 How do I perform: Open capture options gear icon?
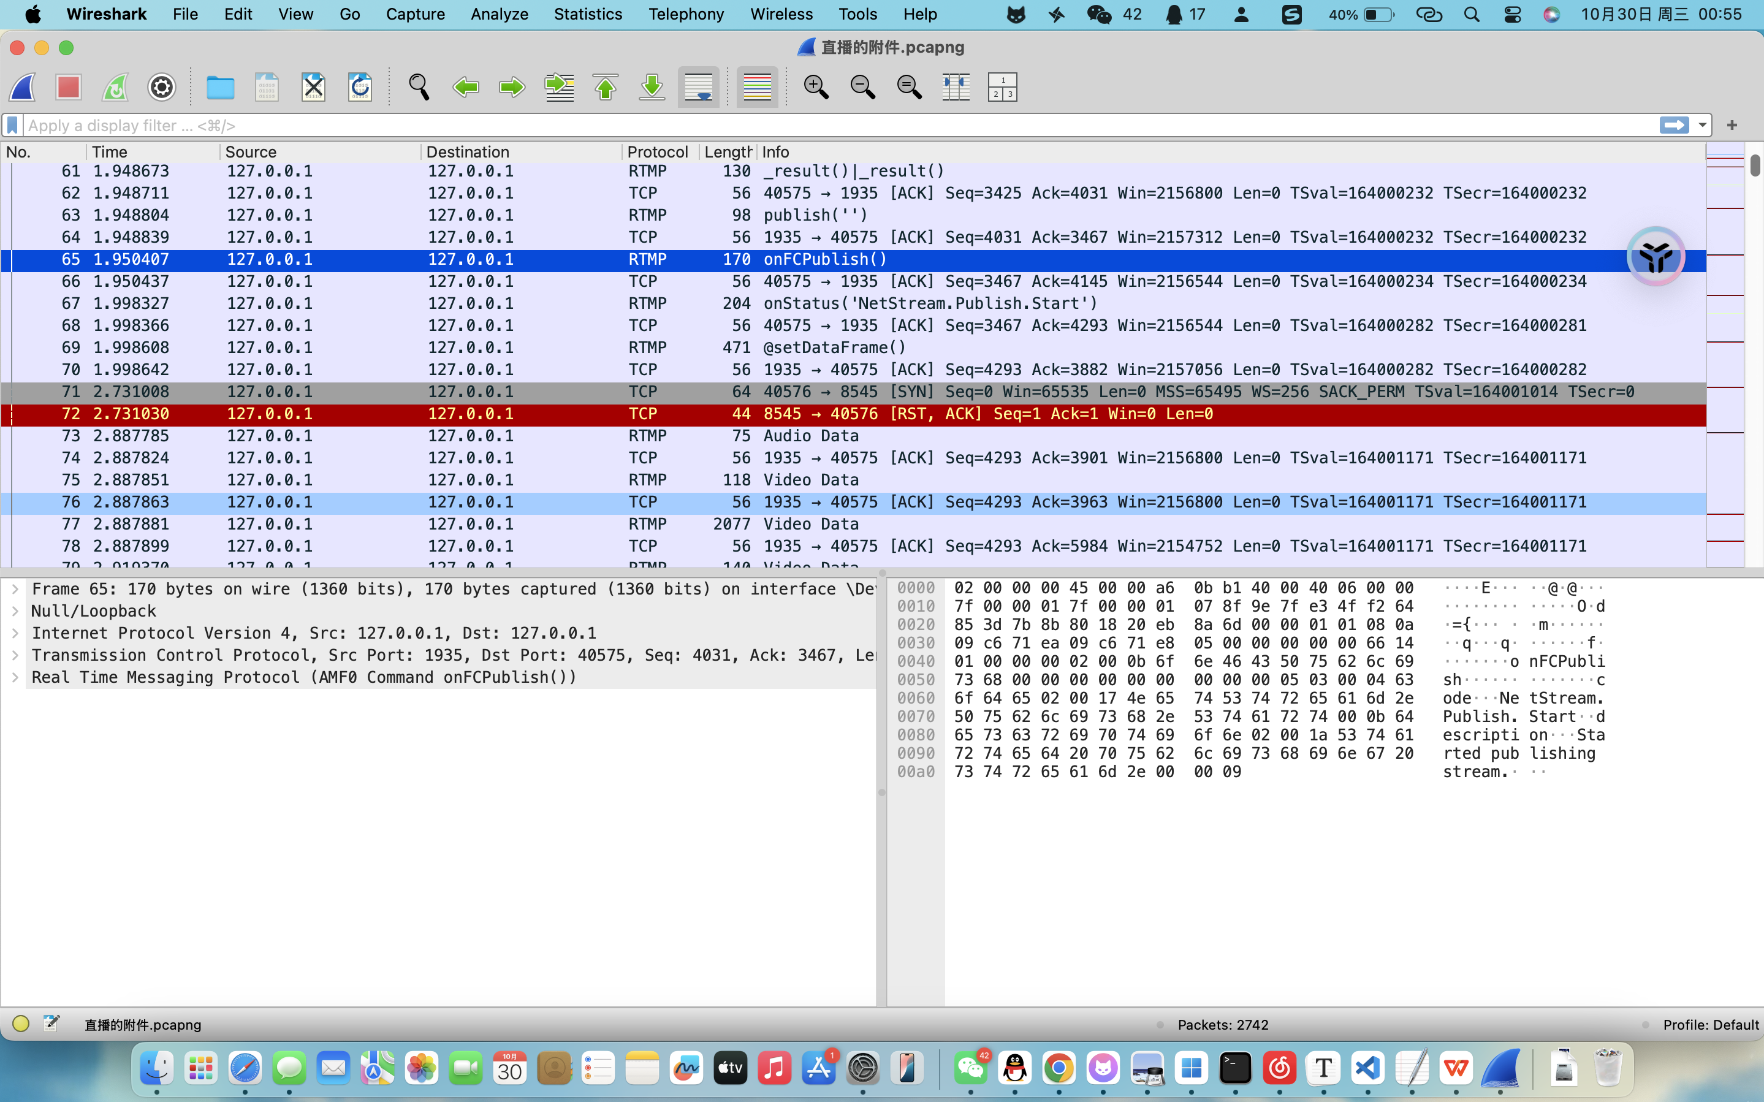[162, 88]
